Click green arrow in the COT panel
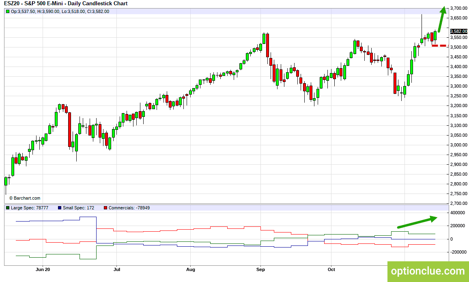 (417, 222)
